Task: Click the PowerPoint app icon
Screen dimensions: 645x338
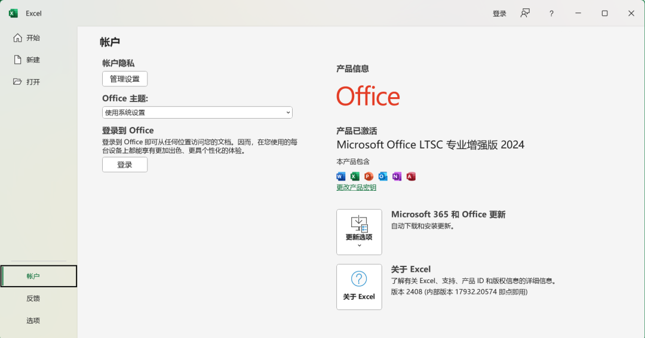Action: pyautogui.click(x=368, y=176)
